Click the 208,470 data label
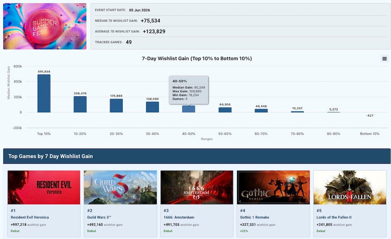The image size is (391, 239). coord(80,94)
